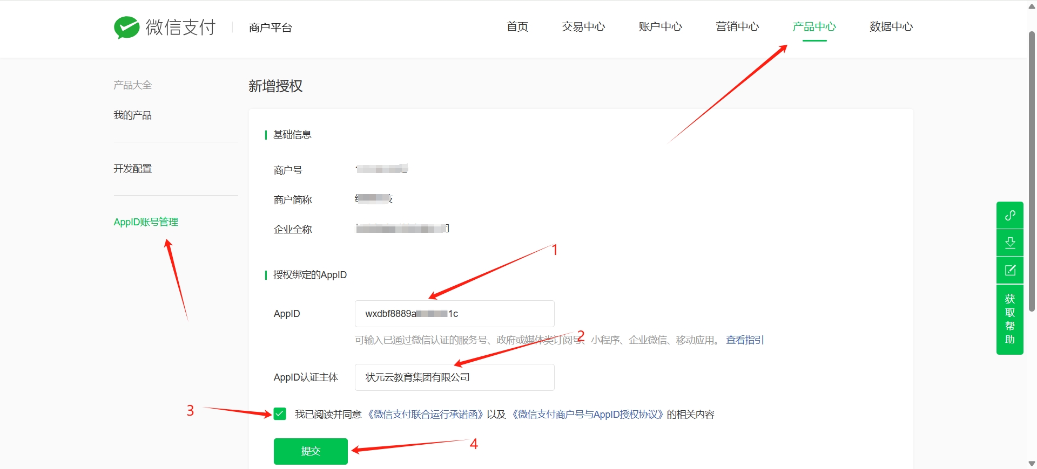Image resolution: width=1037 pixels, height=469 pixels.
Task: Open the 获取帮助 help button
Action: [1010, 319]
